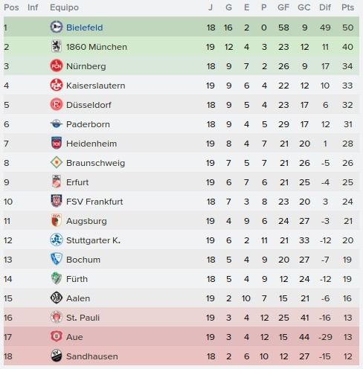Sort table by Pts column header

click(347, 7)
